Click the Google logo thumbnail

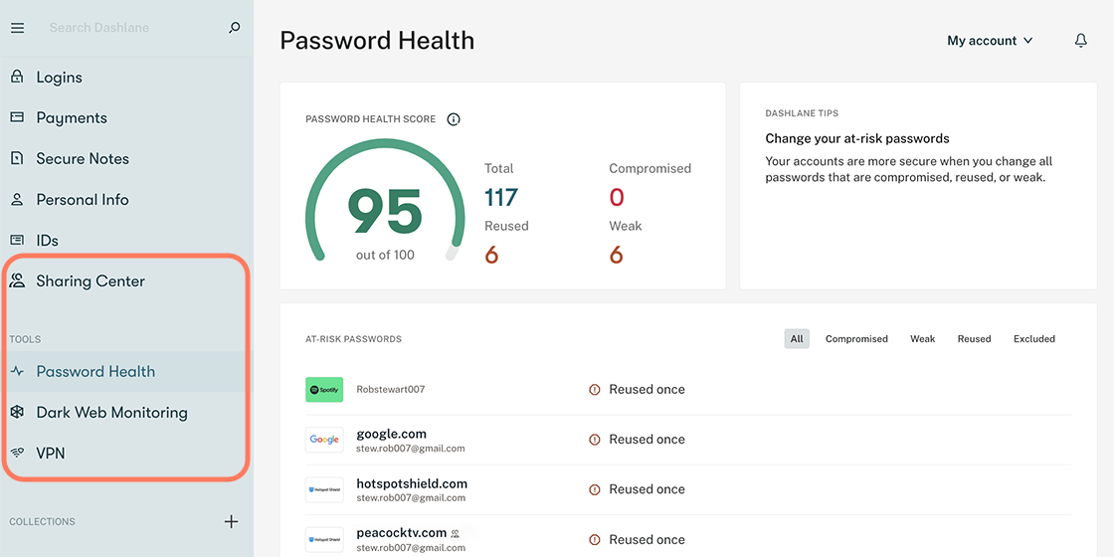pos(324,440)
